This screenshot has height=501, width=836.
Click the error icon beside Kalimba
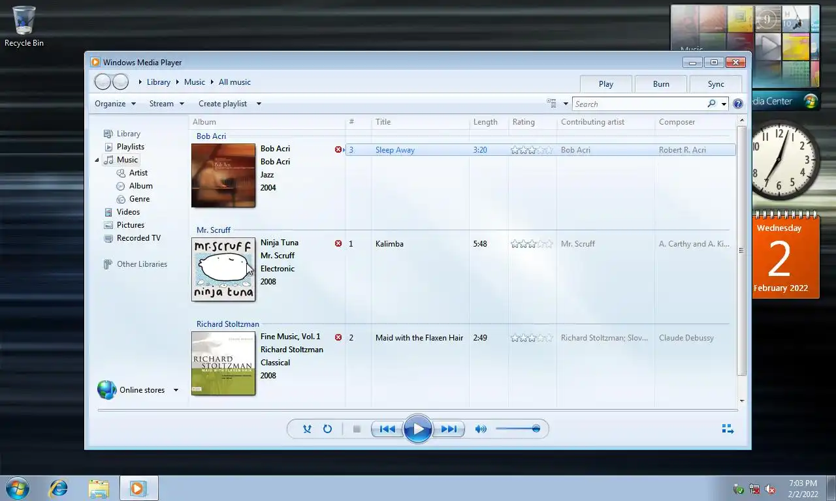coord(338,244)
